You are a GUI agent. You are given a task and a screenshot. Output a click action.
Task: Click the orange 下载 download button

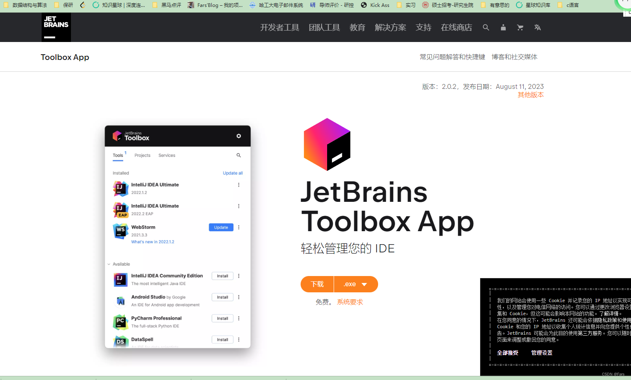(317, 284)
